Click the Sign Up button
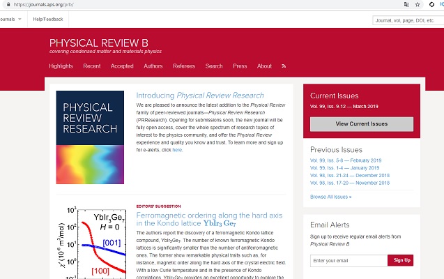This screenshot has height=279, width=444. (x=400, y=260)
